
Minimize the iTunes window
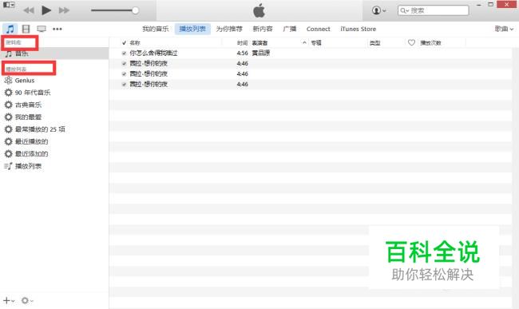tap(479, 5)
